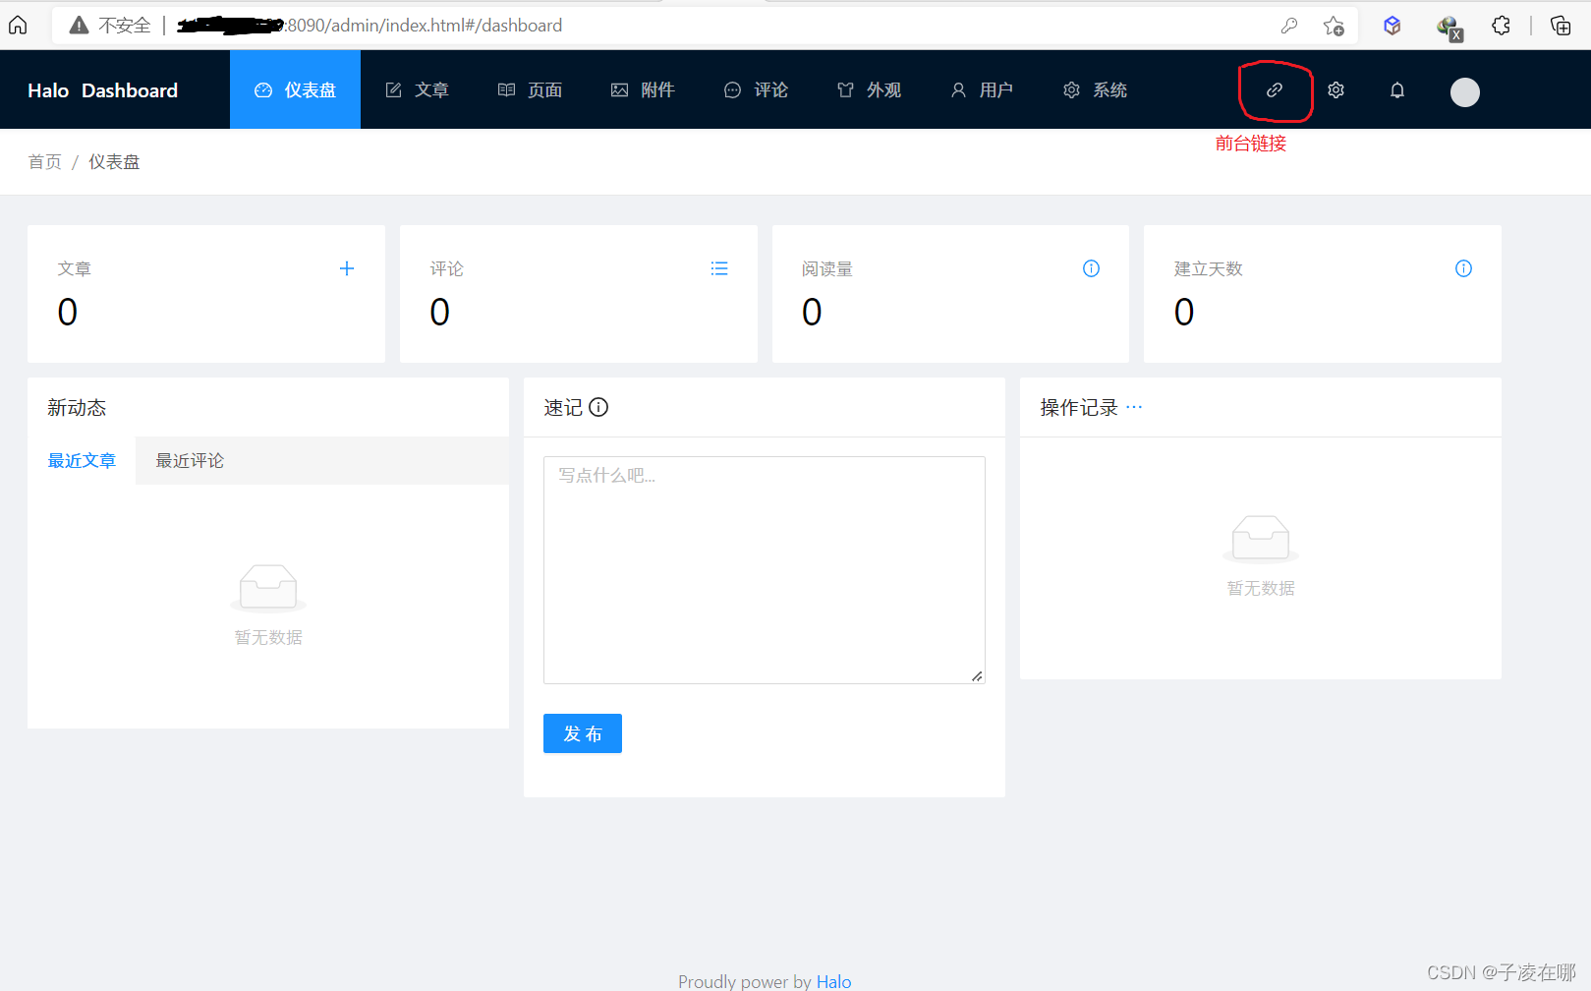Open the 文章 menu

417,89
